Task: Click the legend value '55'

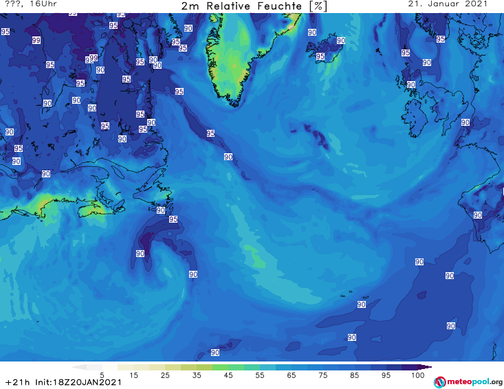Action: [260, 375]
